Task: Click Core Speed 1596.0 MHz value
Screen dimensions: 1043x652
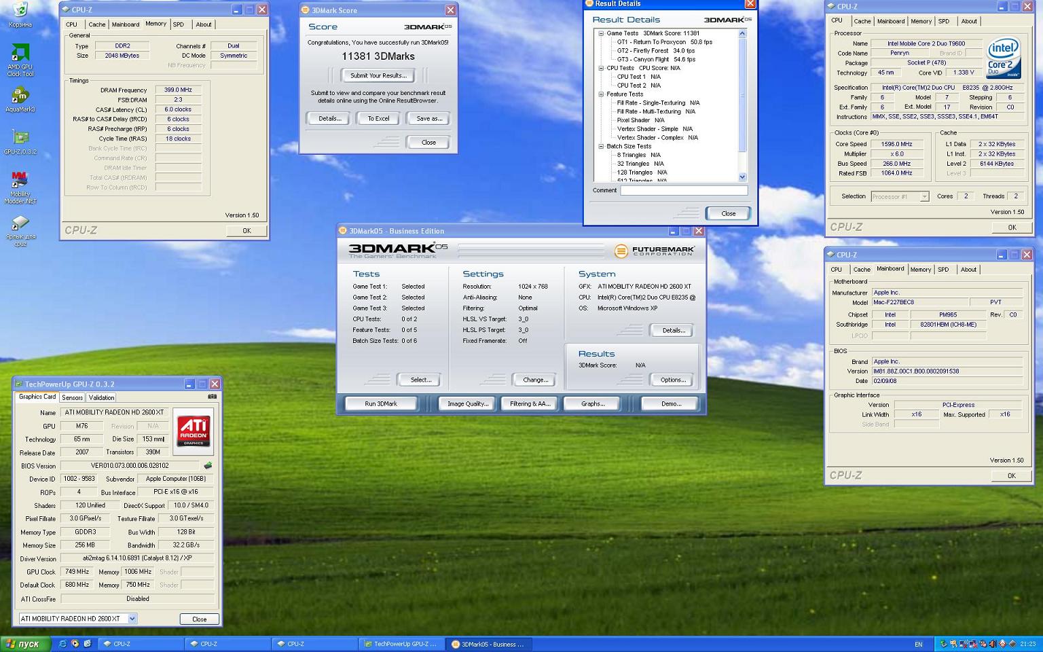Action: [896, 144]
